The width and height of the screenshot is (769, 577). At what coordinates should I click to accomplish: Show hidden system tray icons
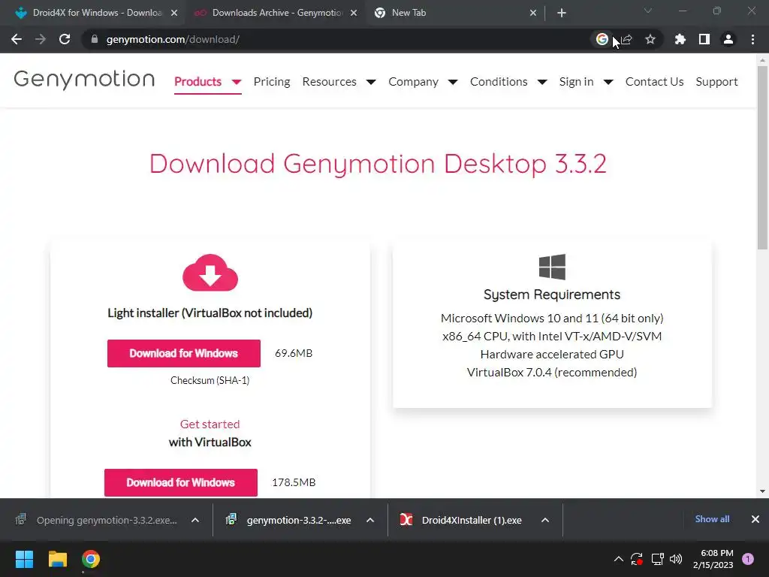pos(619,559)
